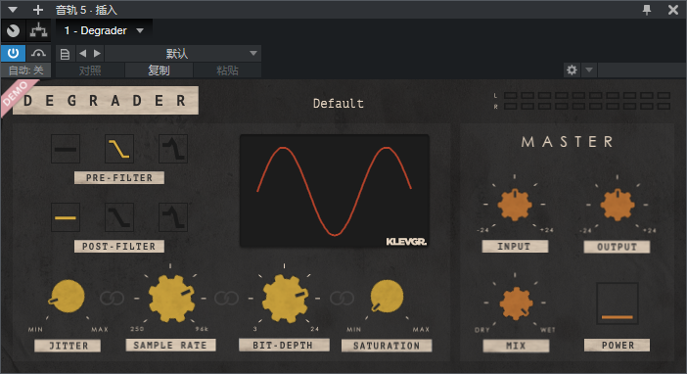Select the flat pre-filter shape icon
This screenshot has width=687, height=374.
click(x=66, y=149)
